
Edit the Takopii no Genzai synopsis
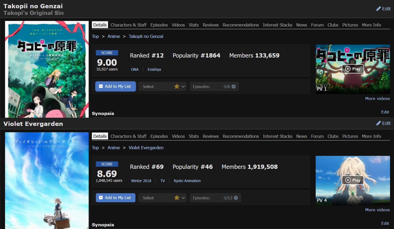point(385,112)
